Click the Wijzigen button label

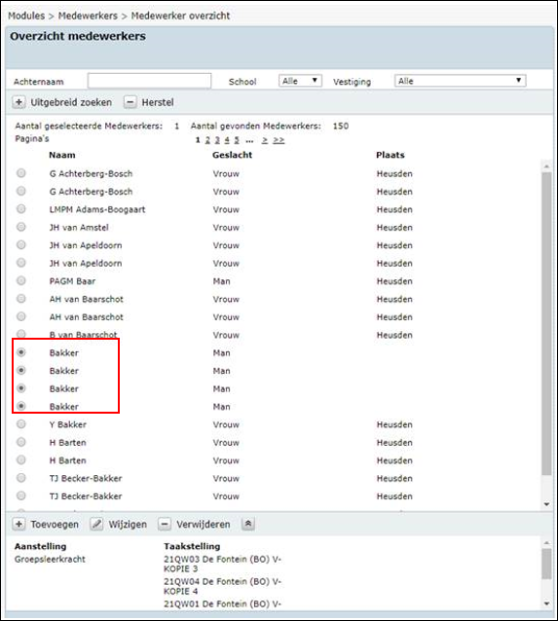click(128, 525)
